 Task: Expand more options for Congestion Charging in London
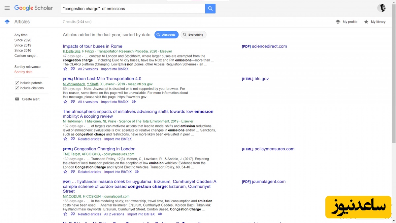pos(137,172)
